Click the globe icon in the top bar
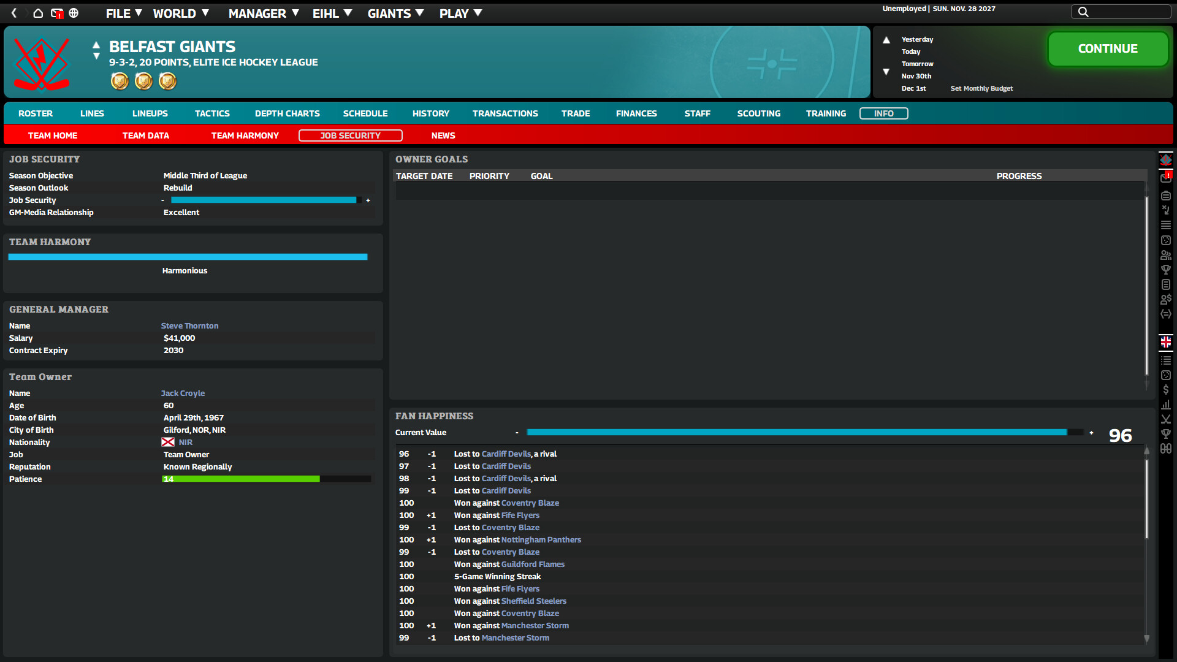 (x=74, y=13)
